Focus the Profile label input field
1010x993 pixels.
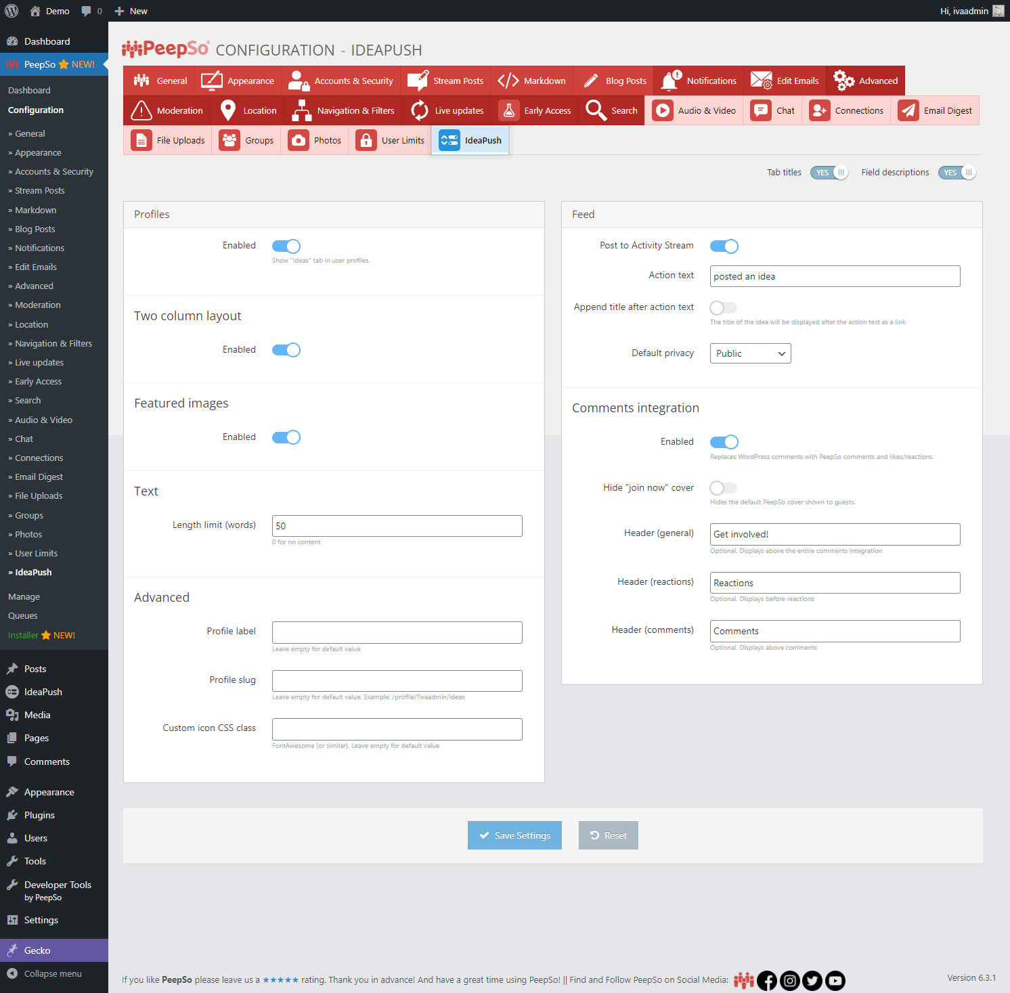click(397, 632)
